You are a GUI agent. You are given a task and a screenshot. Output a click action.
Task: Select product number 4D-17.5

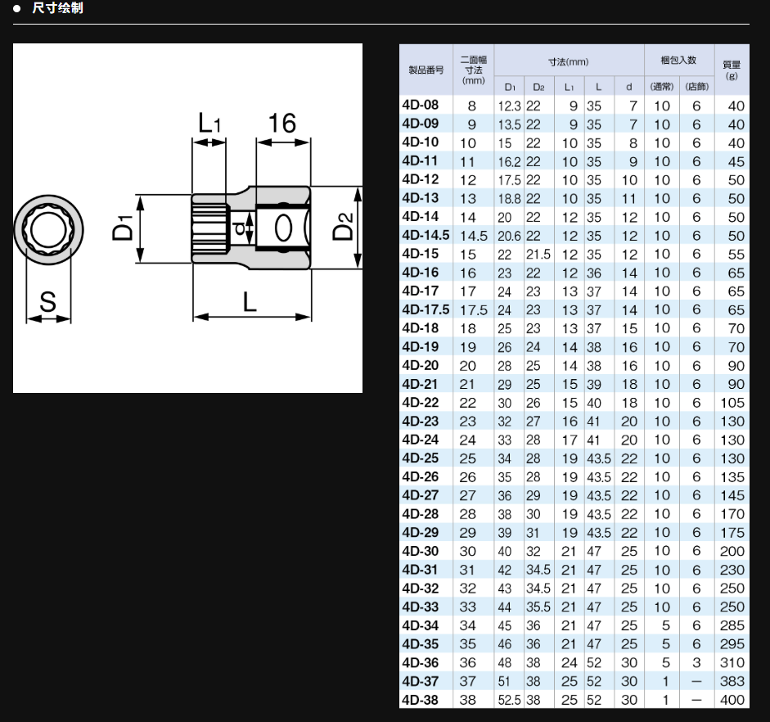tap(426, 309)
